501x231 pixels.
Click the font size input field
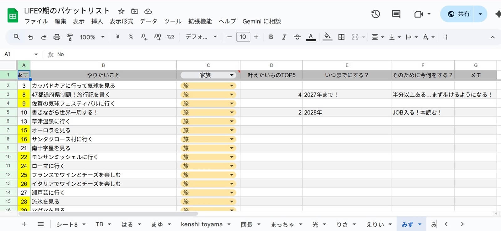pos(243,37)
